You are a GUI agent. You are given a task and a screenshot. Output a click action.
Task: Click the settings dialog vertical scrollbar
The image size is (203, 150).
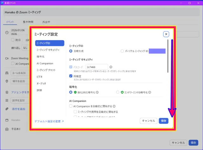coord(168,56)
